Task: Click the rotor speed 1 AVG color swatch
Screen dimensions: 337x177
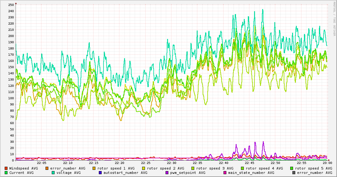Action: 94,168
